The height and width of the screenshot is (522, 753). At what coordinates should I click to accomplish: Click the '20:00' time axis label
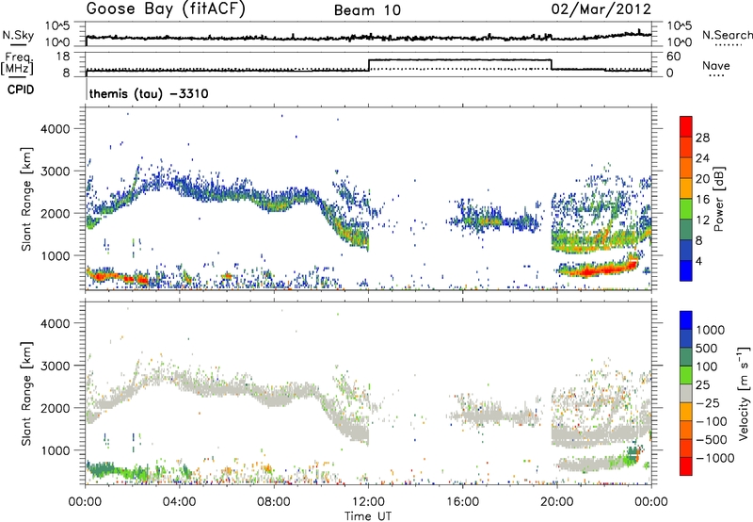pyautogui.click(x=556, y=502)
